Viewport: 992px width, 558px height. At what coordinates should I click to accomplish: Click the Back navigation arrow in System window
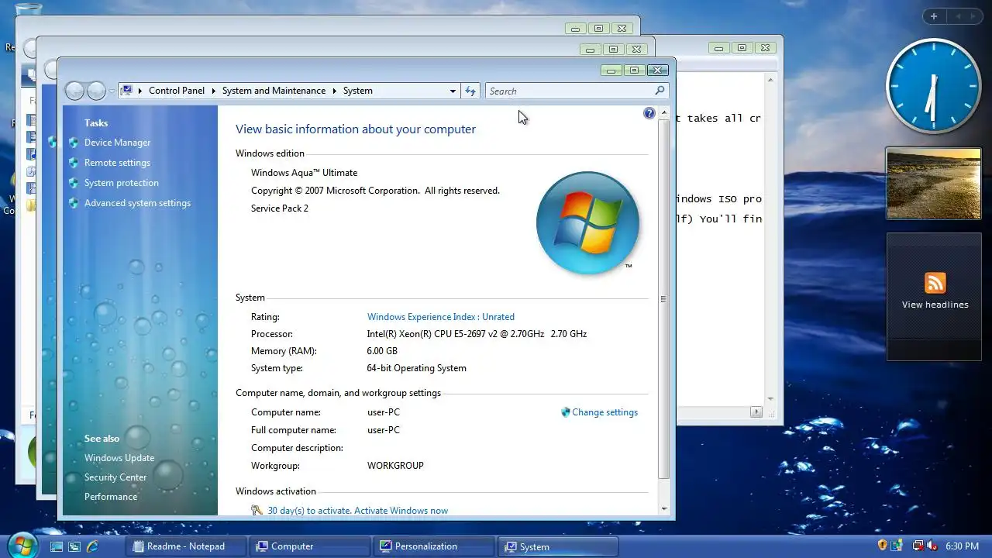pyautogui.click(x=74, y=91)
